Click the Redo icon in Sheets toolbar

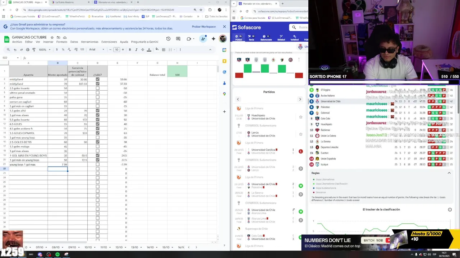pyautogui.click(x=21, y=49)
